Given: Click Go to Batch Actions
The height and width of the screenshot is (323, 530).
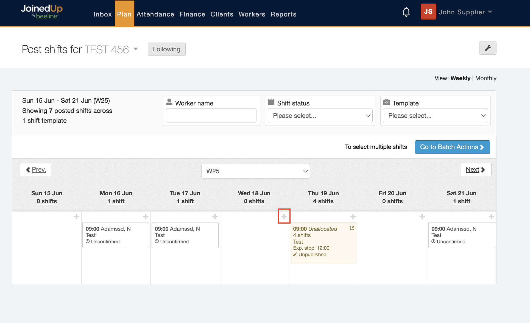Looking at the screenshot, I should 452,147.
